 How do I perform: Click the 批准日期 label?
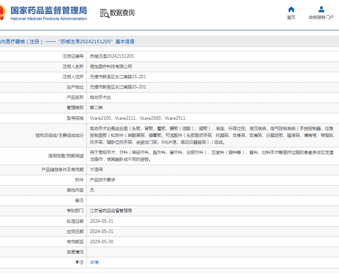point(75,221)
